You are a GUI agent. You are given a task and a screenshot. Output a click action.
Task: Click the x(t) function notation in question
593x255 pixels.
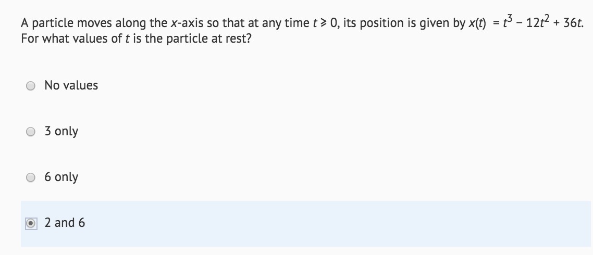click(x=477, y=23)
